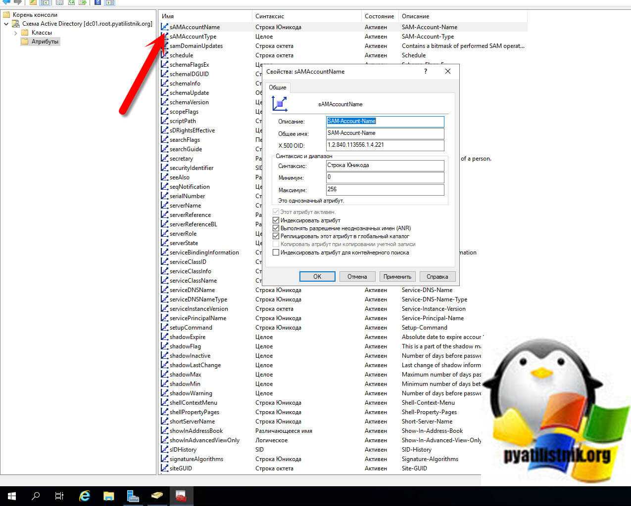Image resolution: width=631 pixels, height=506 pixels.
Task: Collapse the 'Схема Active Directory' tree node
Action: coord(6,24)
